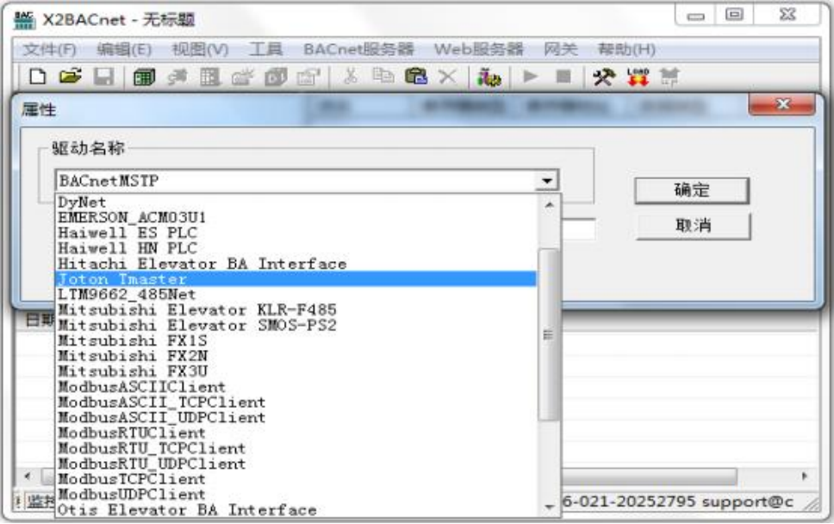This screenshot has width=834, height=524.
Task: Select the highlighted Joton Tmaster entry
Action: [296, 279]
